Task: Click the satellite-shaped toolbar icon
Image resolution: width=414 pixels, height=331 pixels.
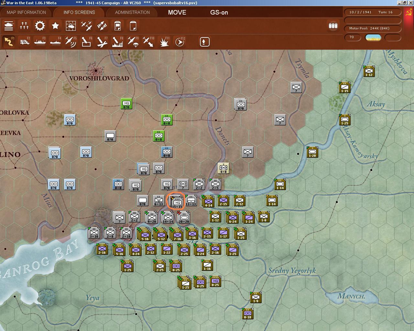Action: click(x=102, y=26)
